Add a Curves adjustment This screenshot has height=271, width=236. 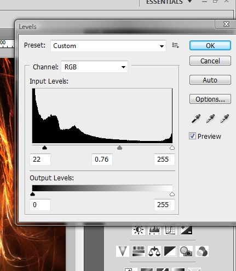(x=170, y=230)
